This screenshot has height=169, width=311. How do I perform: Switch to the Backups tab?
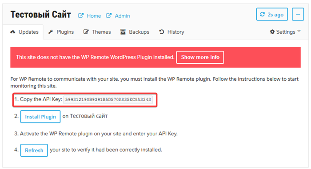coord(135,32)
